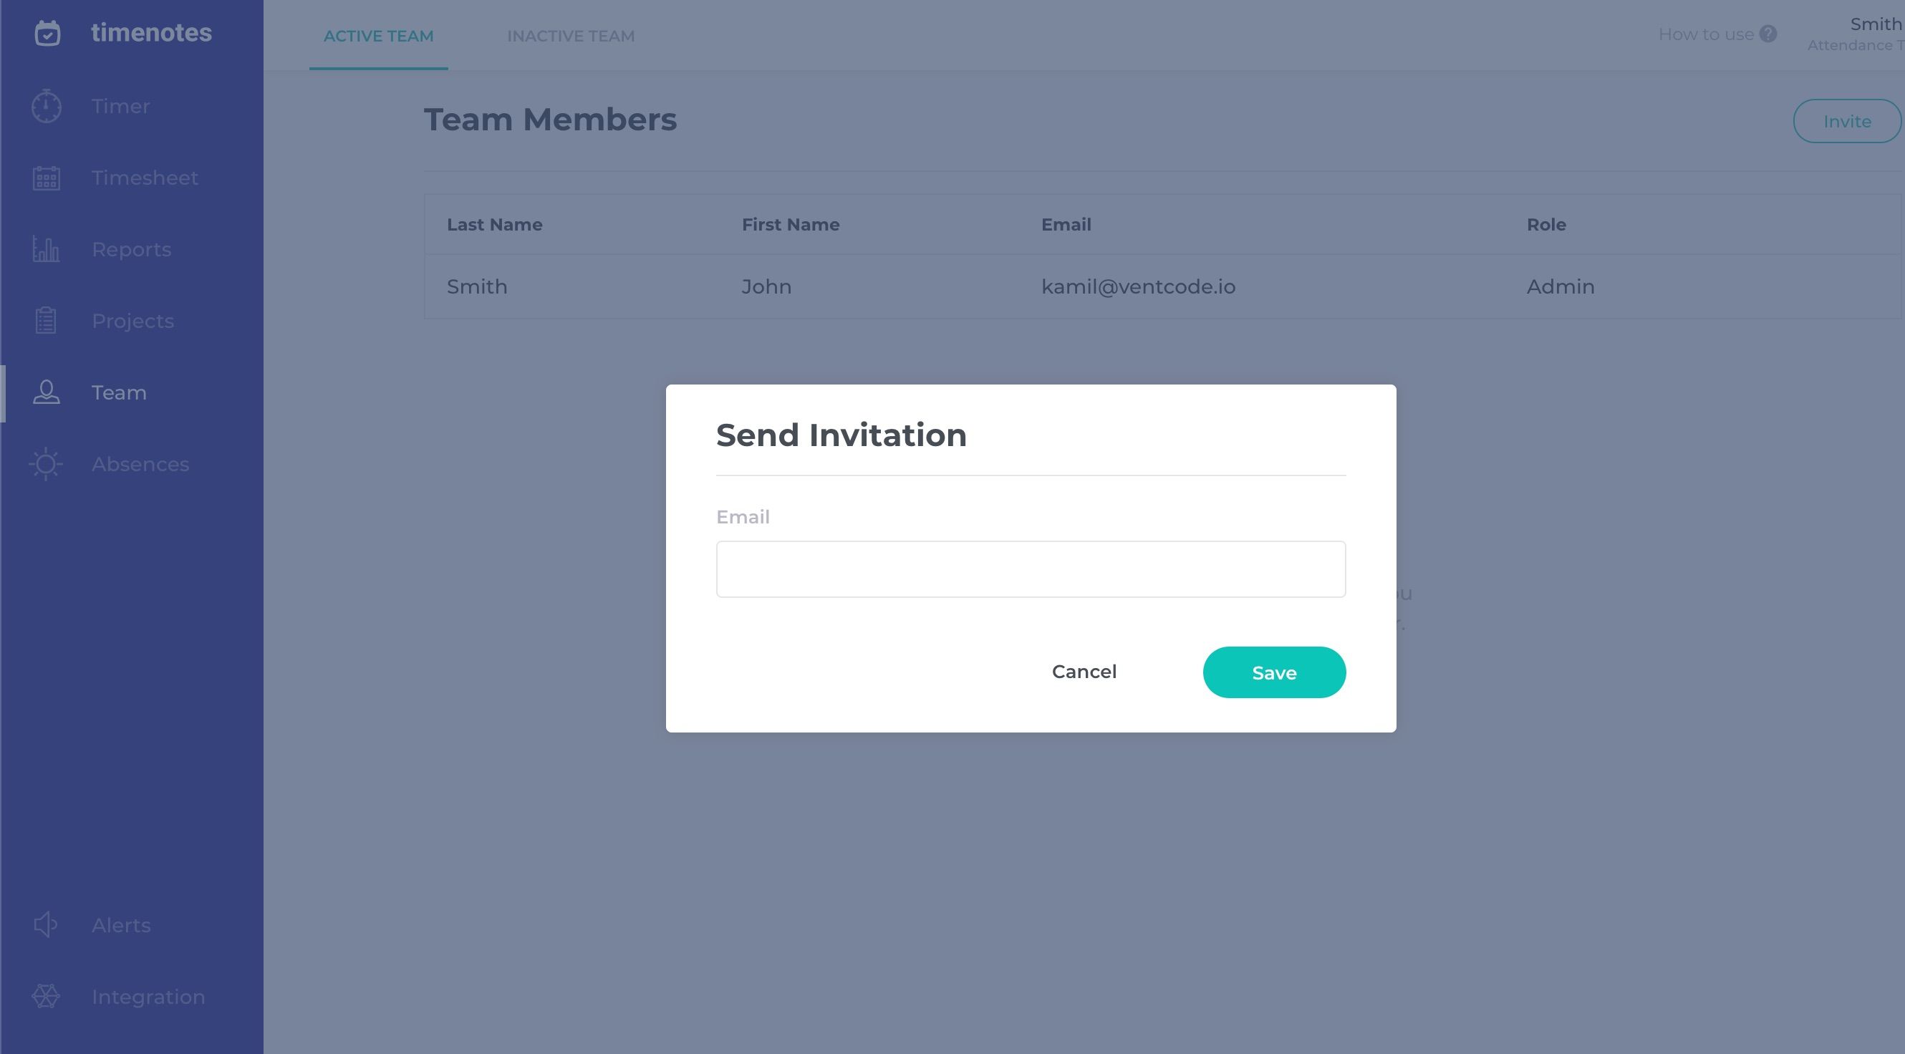The width and height of the screenshot is (1905, 1054).
Task: Cancel the Send Invitation dialog
Action: [1084, 672]
